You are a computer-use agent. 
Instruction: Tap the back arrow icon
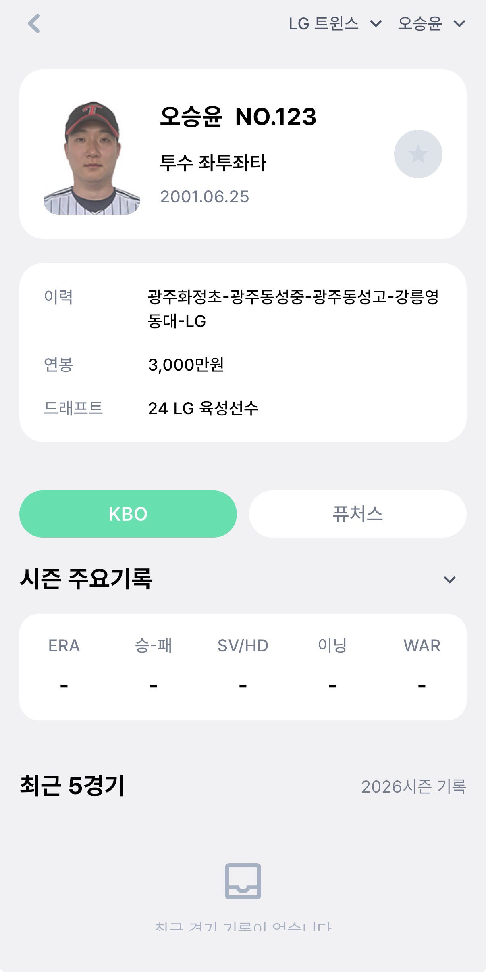click(x=34, y=23)
